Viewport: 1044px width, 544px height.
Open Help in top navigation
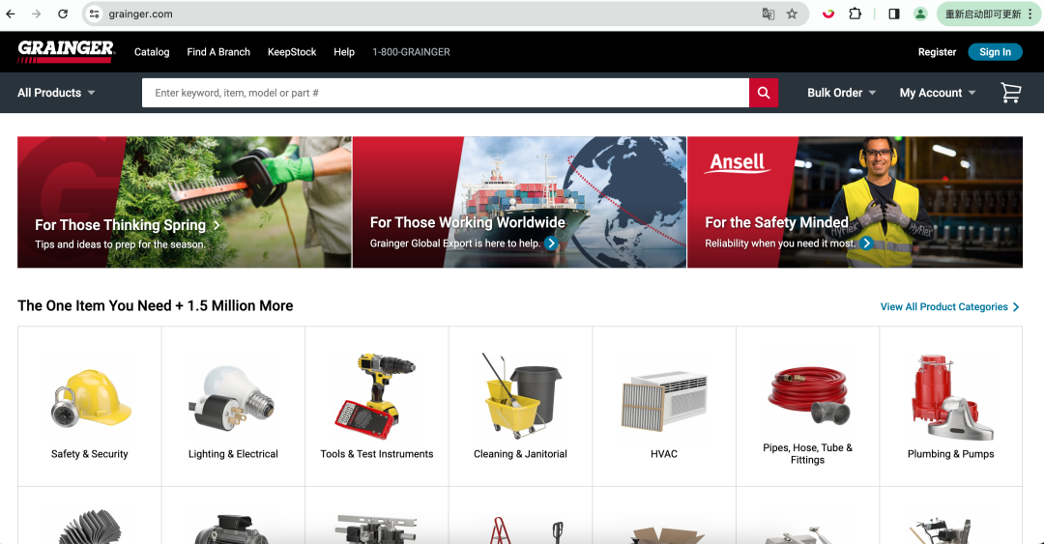click(344, 52)
